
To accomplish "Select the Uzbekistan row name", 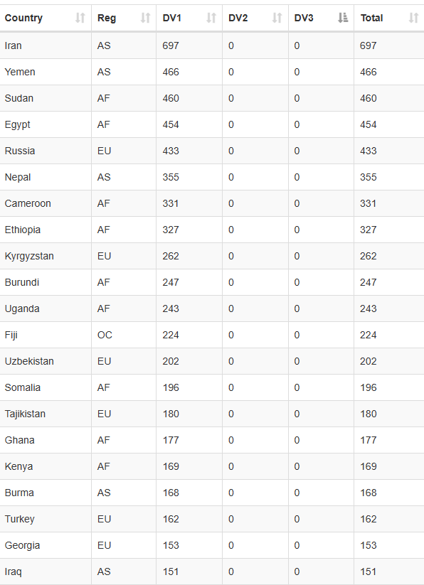I will click(29, 361).
